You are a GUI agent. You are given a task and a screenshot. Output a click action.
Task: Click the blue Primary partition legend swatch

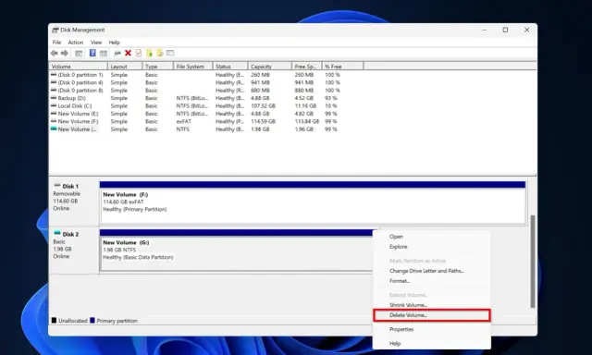[92, 320]
